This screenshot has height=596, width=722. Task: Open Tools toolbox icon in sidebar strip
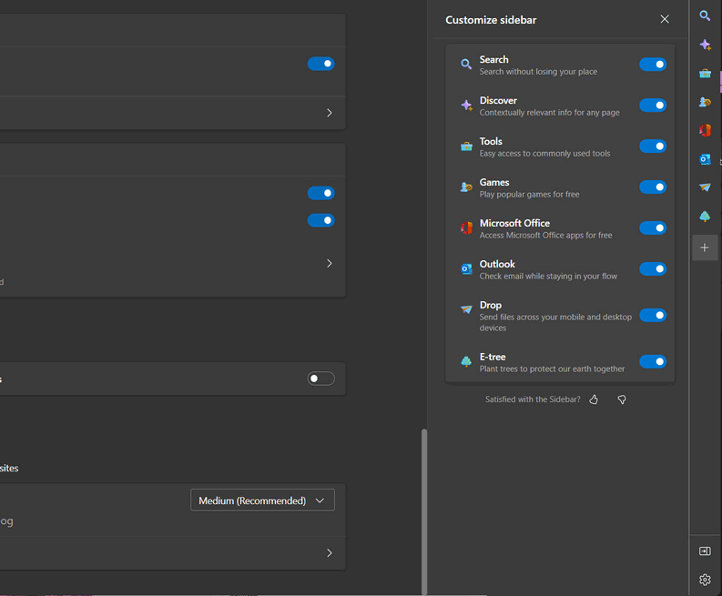(705, 73)
